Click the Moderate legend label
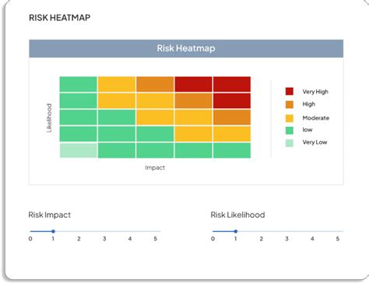This screenshot has height=284, width=369. point(316,118)
